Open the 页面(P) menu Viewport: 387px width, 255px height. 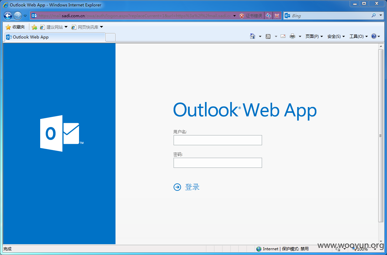pos(314,36)
